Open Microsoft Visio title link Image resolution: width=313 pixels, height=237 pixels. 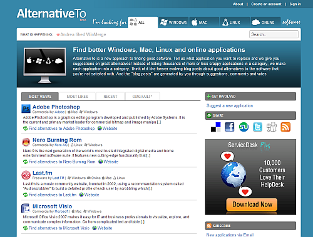click(52, 206)
